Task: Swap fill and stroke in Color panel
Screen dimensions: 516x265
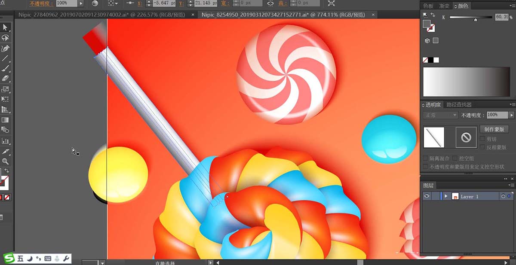Action: [433, 15]
